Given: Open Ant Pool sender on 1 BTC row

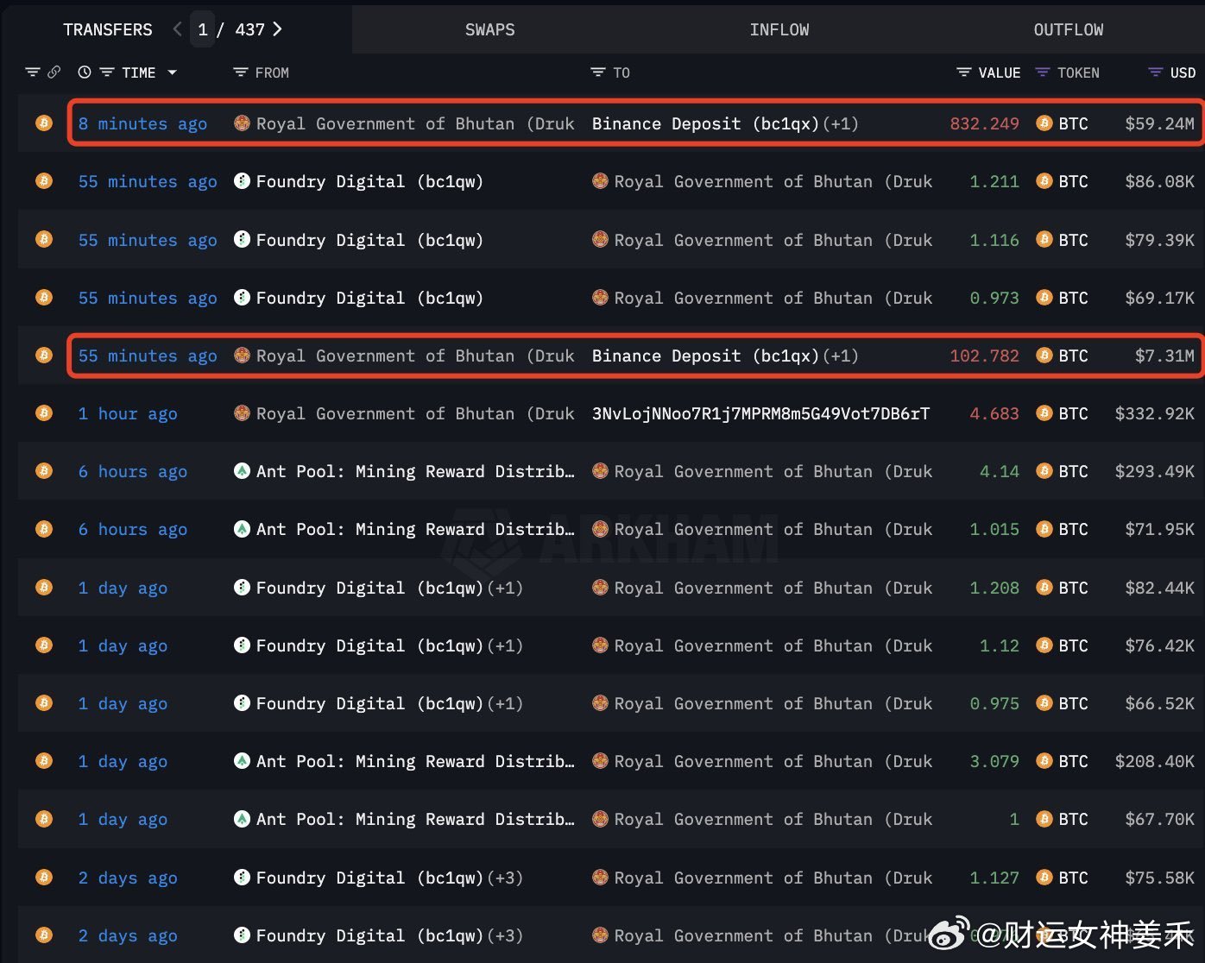Looking at the screenshot, I should tap(415, 819).
